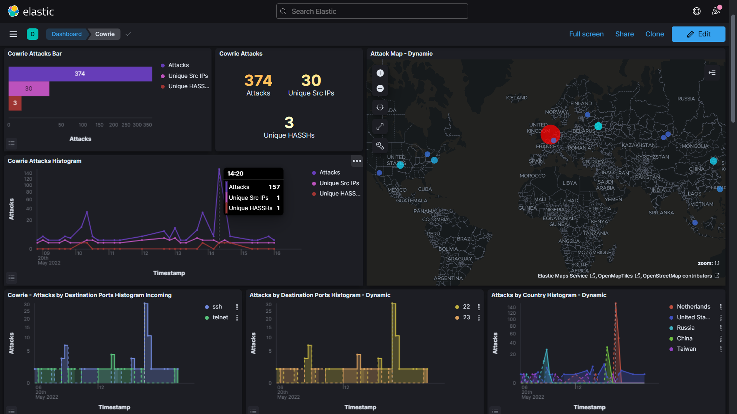Toggle legend on Cowrie Attacks Histogram

(12, 278)
